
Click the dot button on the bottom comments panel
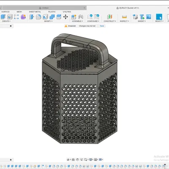tap(11, 160)
